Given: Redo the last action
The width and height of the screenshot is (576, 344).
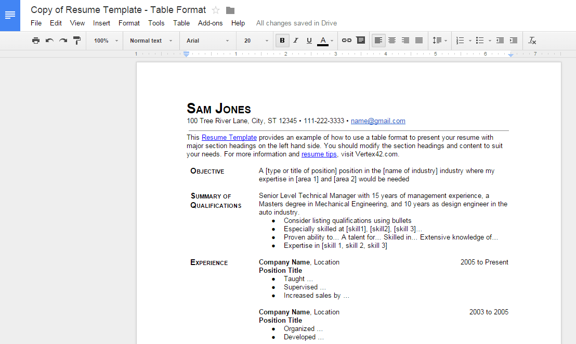Looking at the screenshot, I should [x=63, y=41].
